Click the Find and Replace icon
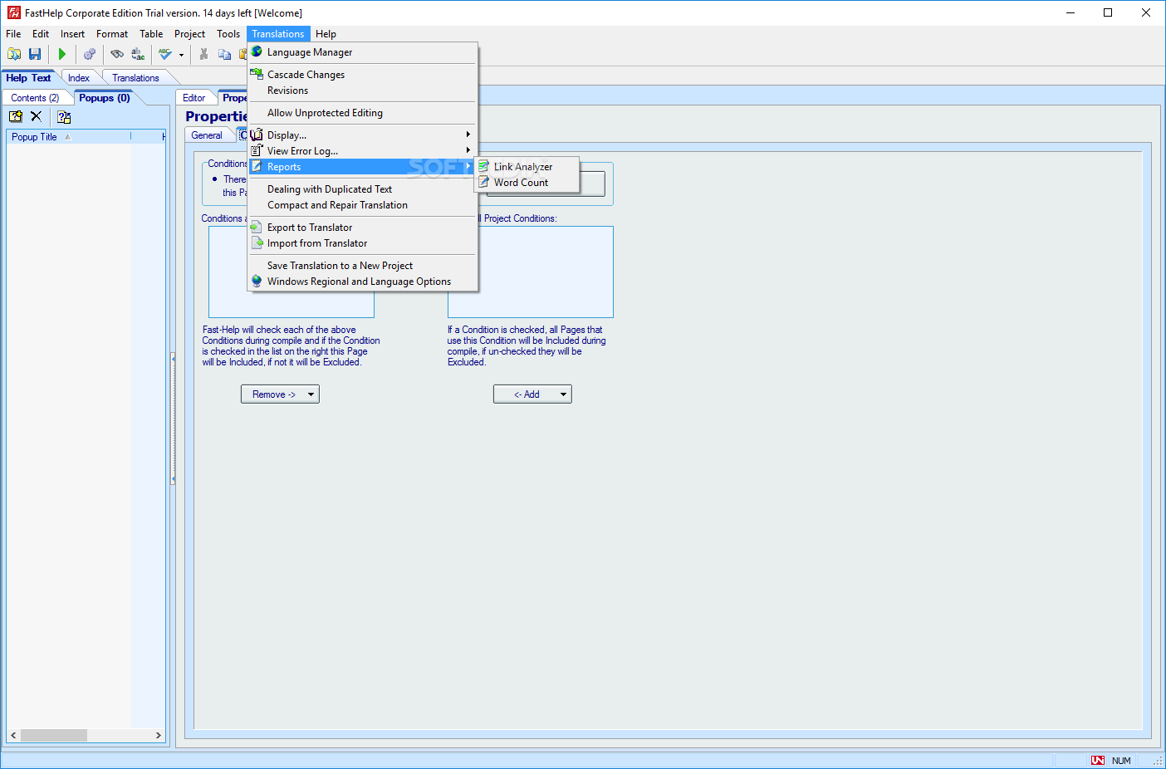This screenshot has width=1166, height=769. point(138,54)
